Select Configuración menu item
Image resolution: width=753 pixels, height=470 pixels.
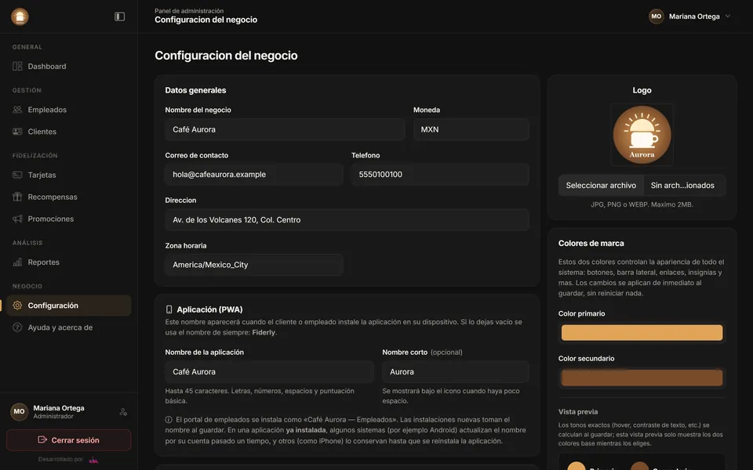tap(69, 305)
